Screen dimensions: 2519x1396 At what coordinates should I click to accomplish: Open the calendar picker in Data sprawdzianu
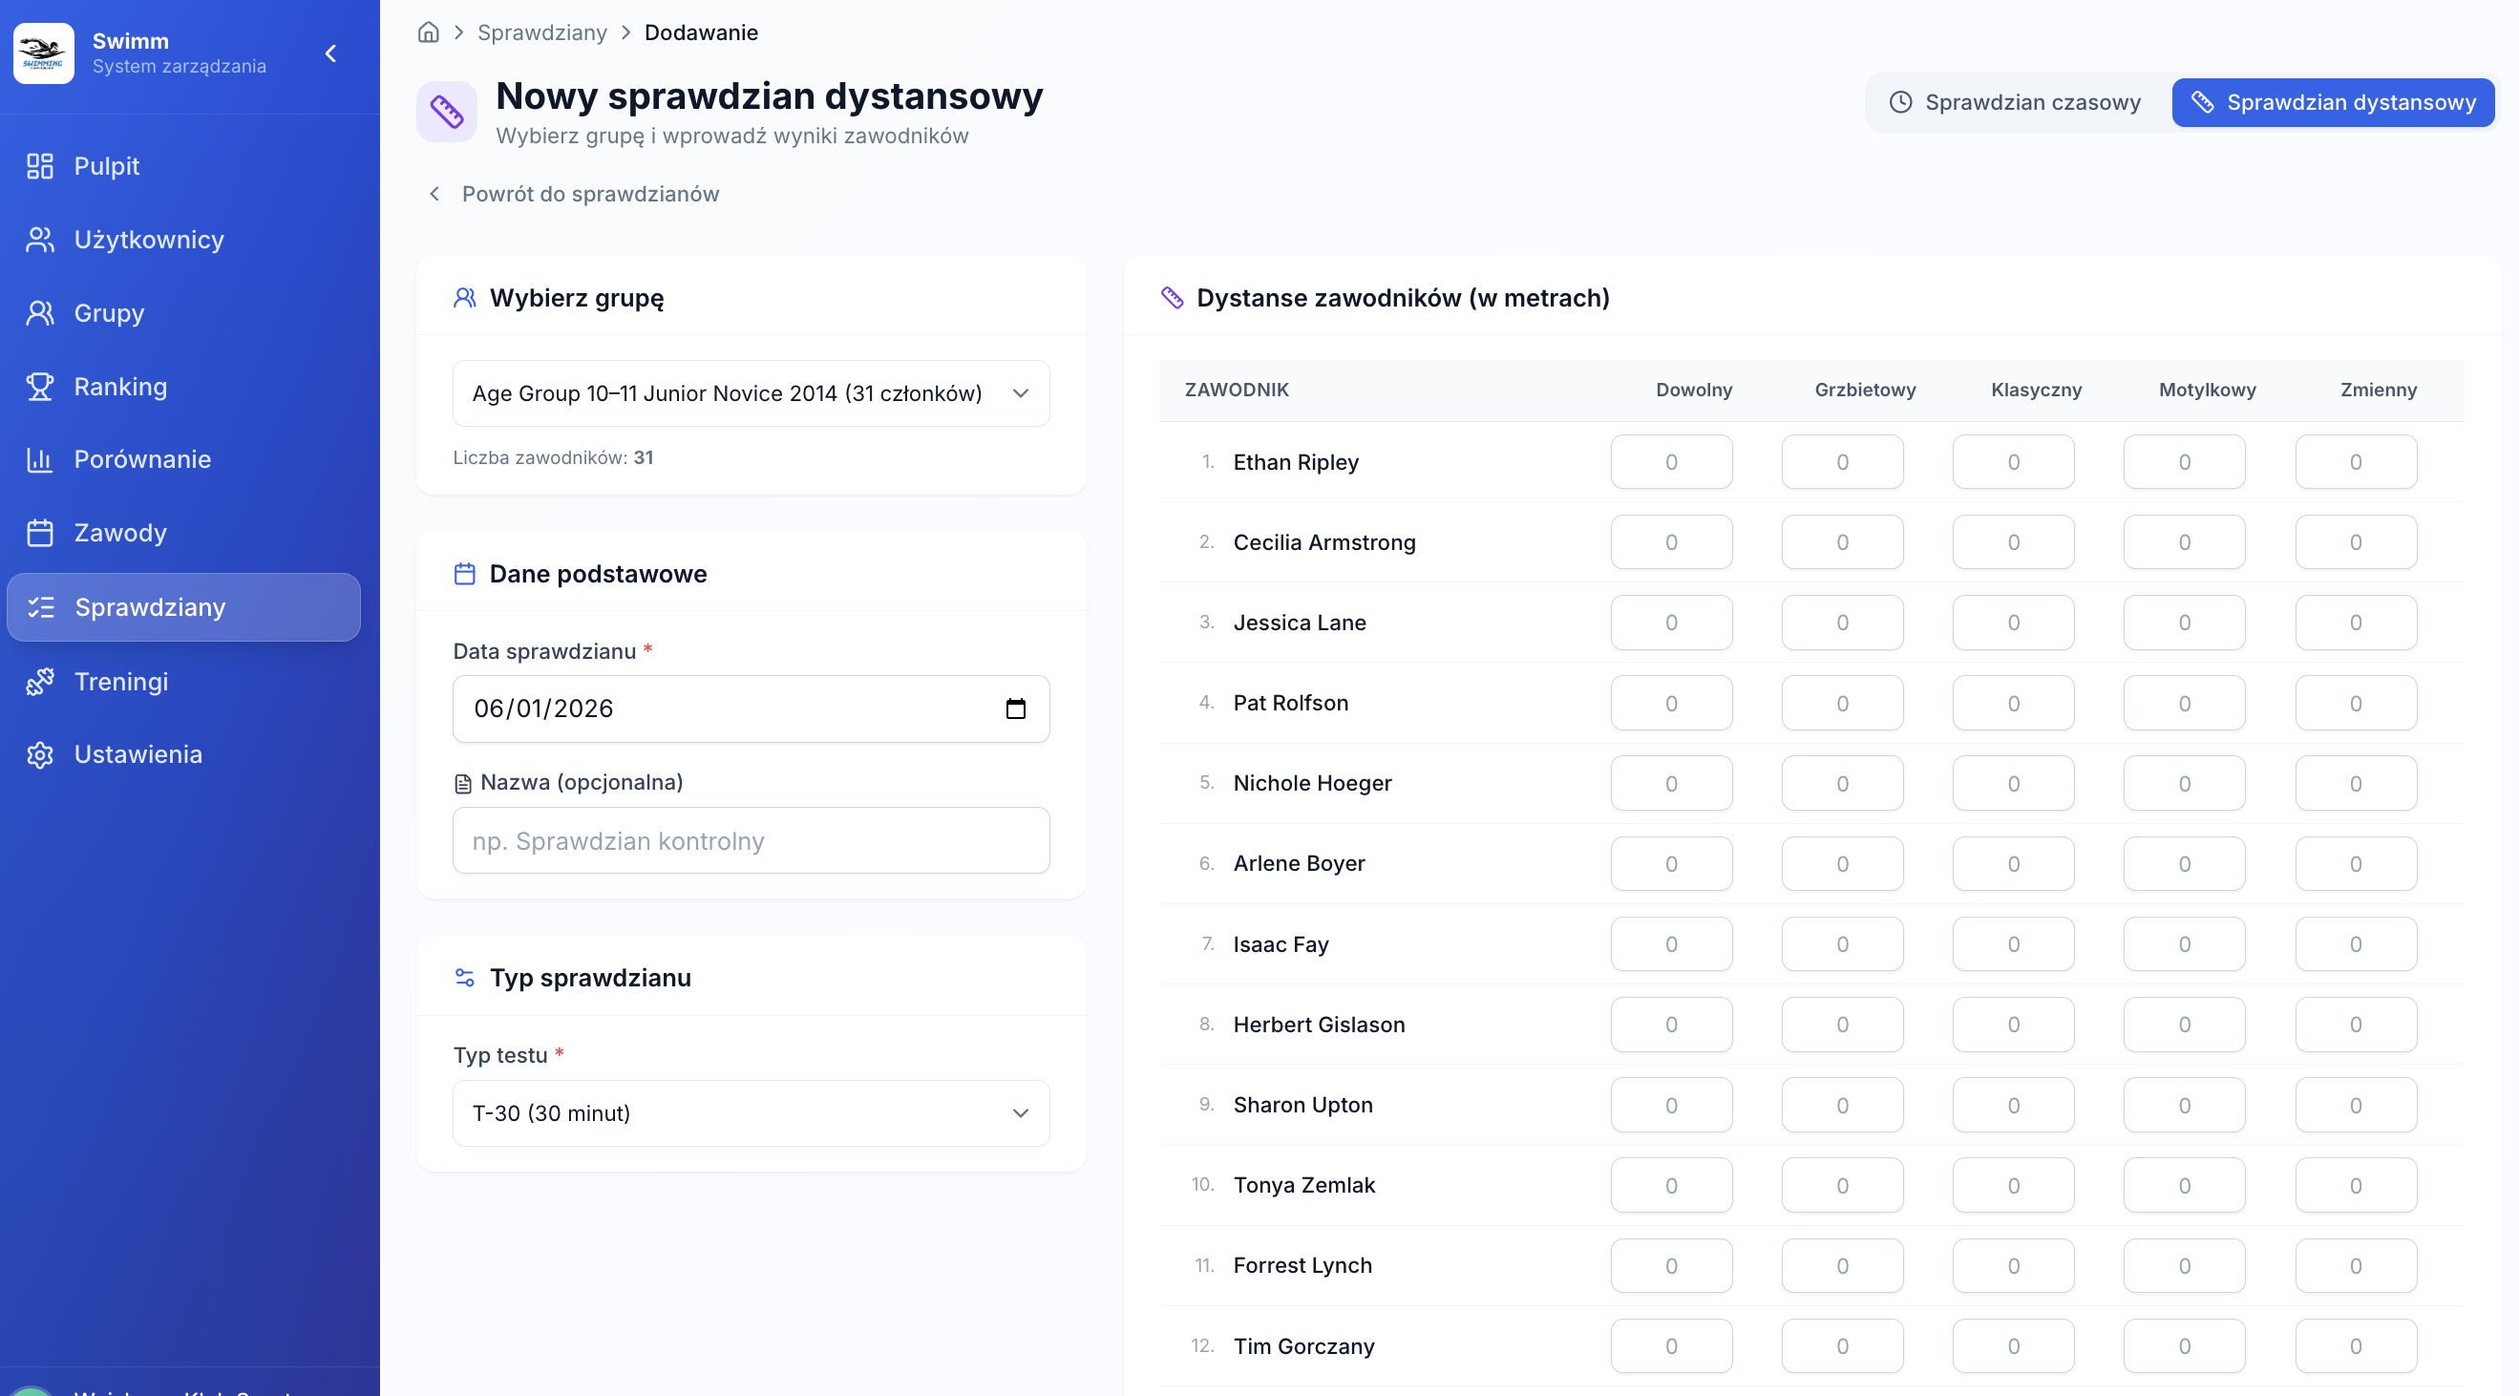(x=1017, y=708)
